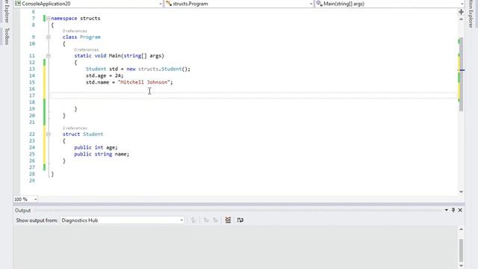478x269 pixels.
Task: Click the "static void" keywords on line 11
Action: point(90,56)
